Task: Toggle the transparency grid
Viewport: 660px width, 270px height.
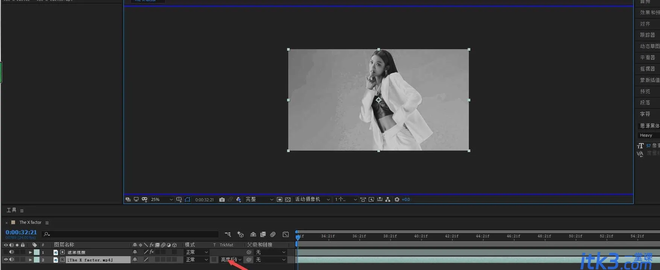Action: click(288, 199)
